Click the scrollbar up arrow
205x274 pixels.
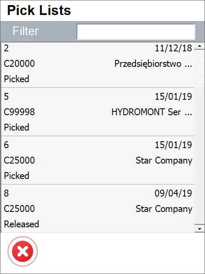199,46
